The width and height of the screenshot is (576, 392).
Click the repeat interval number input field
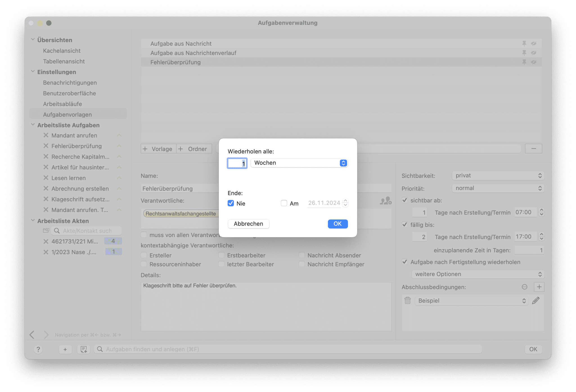pos(237,163)
